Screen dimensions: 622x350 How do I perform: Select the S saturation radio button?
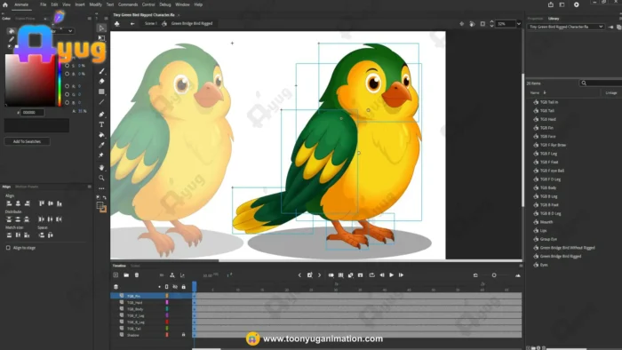(x=67, y=66)
